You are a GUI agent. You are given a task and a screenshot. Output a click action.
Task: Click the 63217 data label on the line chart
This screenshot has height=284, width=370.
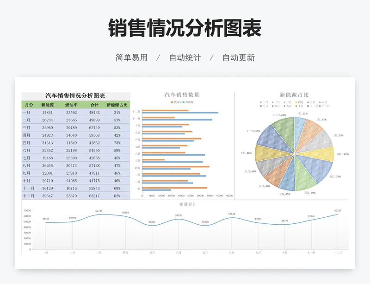(338, 210)
